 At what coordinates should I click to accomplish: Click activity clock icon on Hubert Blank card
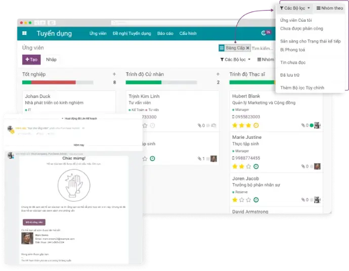[x=256, y=125]
